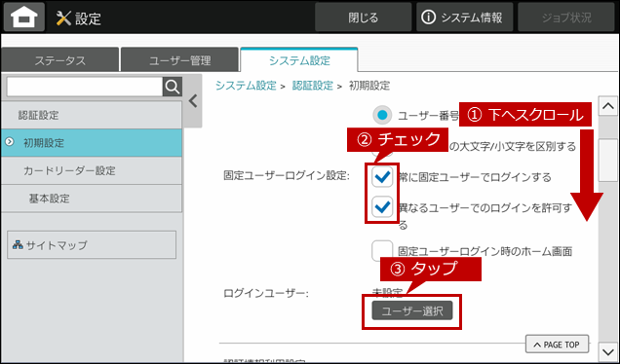Tap the ユーザー選択 button
This screenshot has height=364, width=620.
(412, 311)
